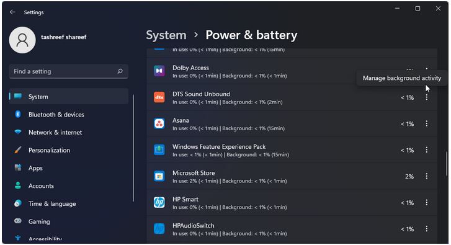Click HP Smart app name
The width and height of the screenshot is (451, 245).
click(185, 199)
